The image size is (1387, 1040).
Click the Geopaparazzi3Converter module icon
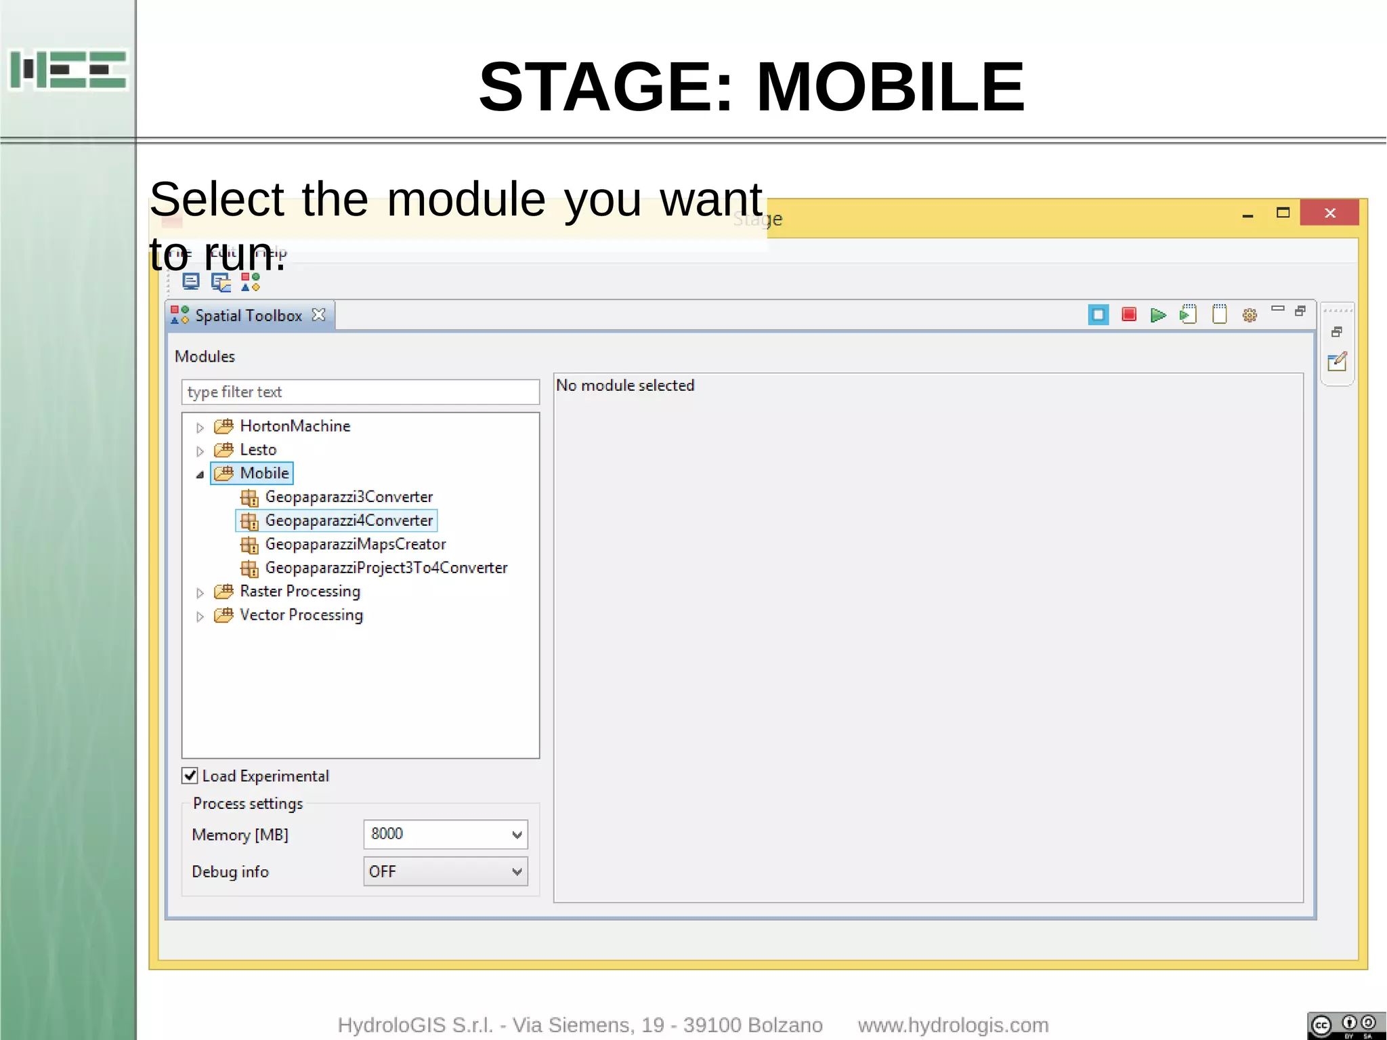(x=249, y=497)
